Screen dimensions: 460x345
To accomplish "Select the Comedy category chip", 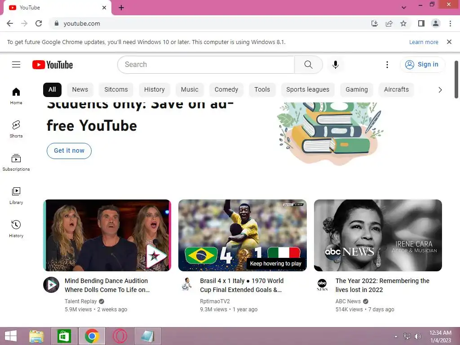I will [x=226, y=89].
